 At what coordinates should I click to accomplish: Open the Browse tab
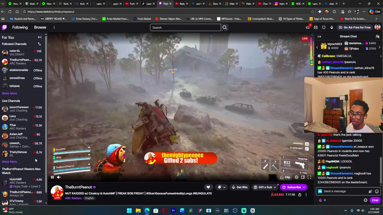point(40,27)
